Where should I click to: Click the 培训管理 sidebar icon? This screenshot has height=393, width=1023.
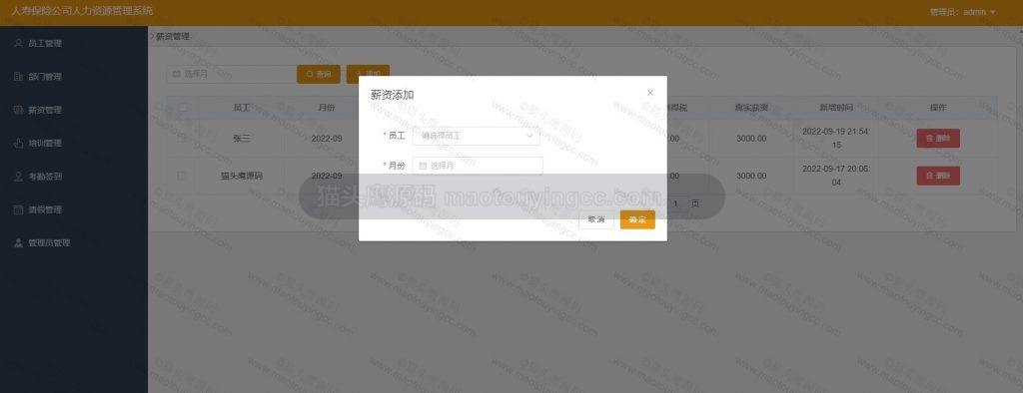pos(18,143)
